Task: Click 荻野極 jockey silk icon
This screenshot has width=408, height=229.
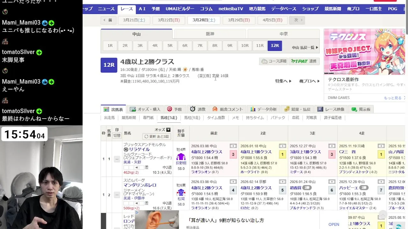Action: [x=181, y=157]
